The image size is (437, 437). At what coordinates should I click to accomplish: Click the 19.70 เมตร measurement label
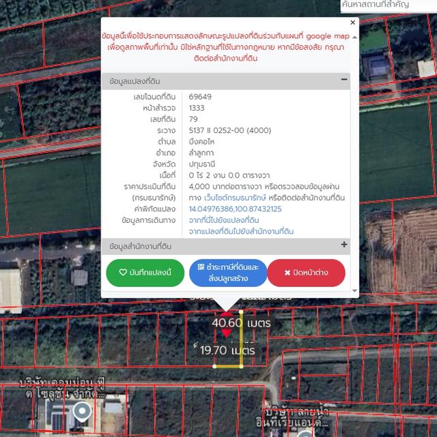227,350
